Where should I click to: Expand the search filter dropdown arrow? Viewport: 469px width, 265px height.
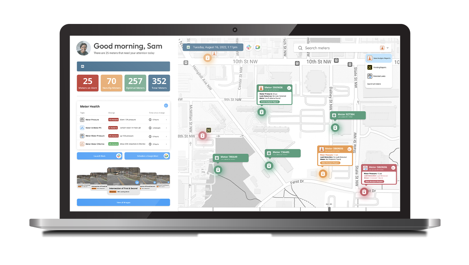(x=387, y=48)
